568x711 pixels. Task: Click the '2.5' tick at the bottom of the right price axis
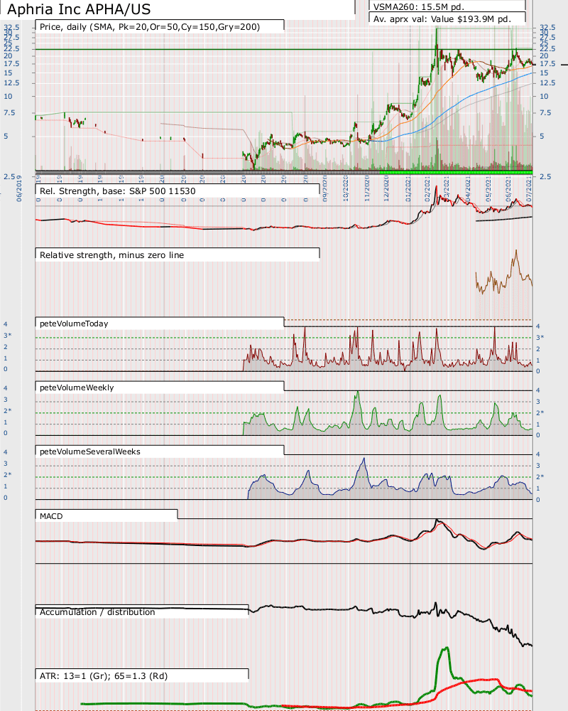click(545, 176)
